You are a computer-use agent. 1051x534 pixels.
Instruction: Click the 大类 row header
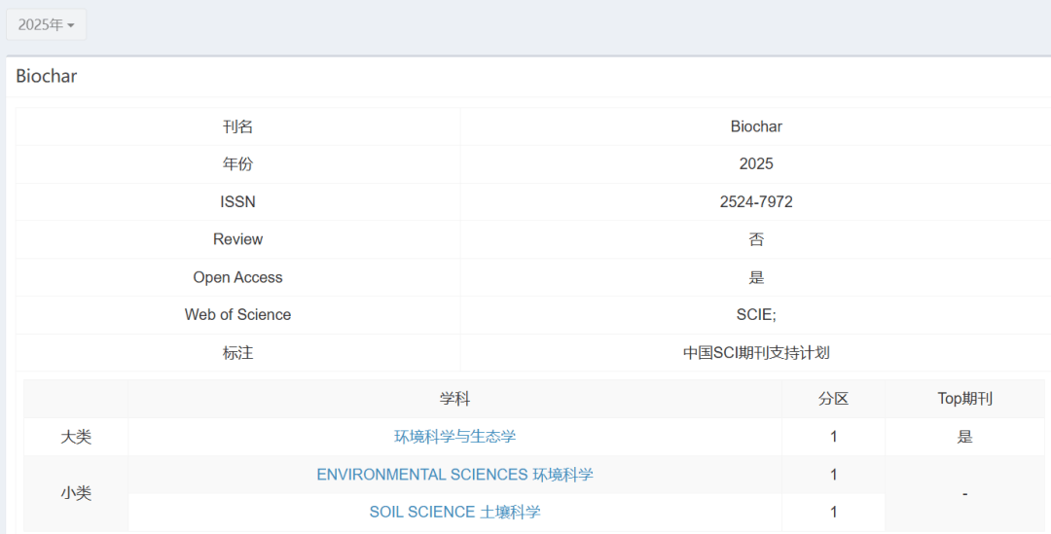click(76, 437)
